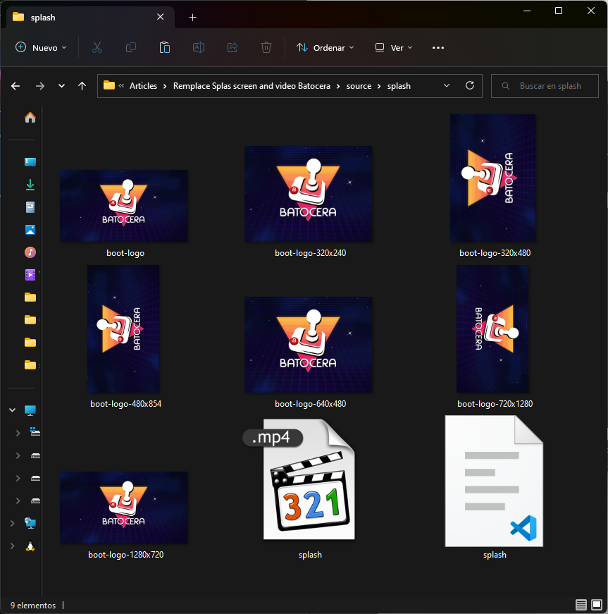Click Articles in the breadcrumb path
Viewport: 608px width, 614px height.
(143, 86)
